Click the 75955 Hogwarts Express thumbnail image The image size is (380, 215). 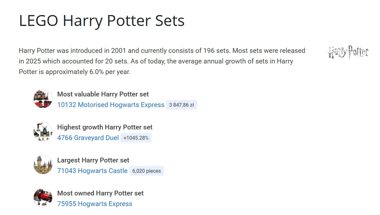[x=43, y=198]
